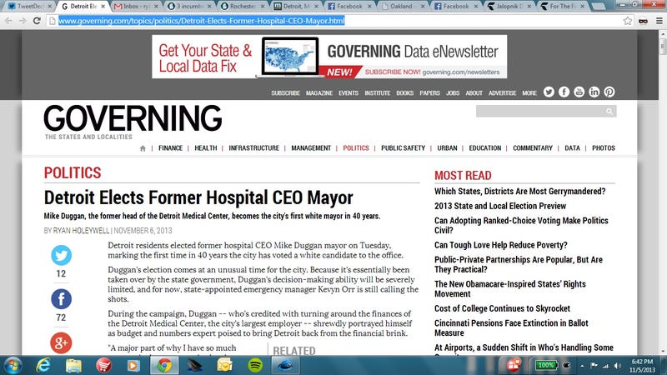Click the volume speaker tray icon
667x375 pixels.
618,366
